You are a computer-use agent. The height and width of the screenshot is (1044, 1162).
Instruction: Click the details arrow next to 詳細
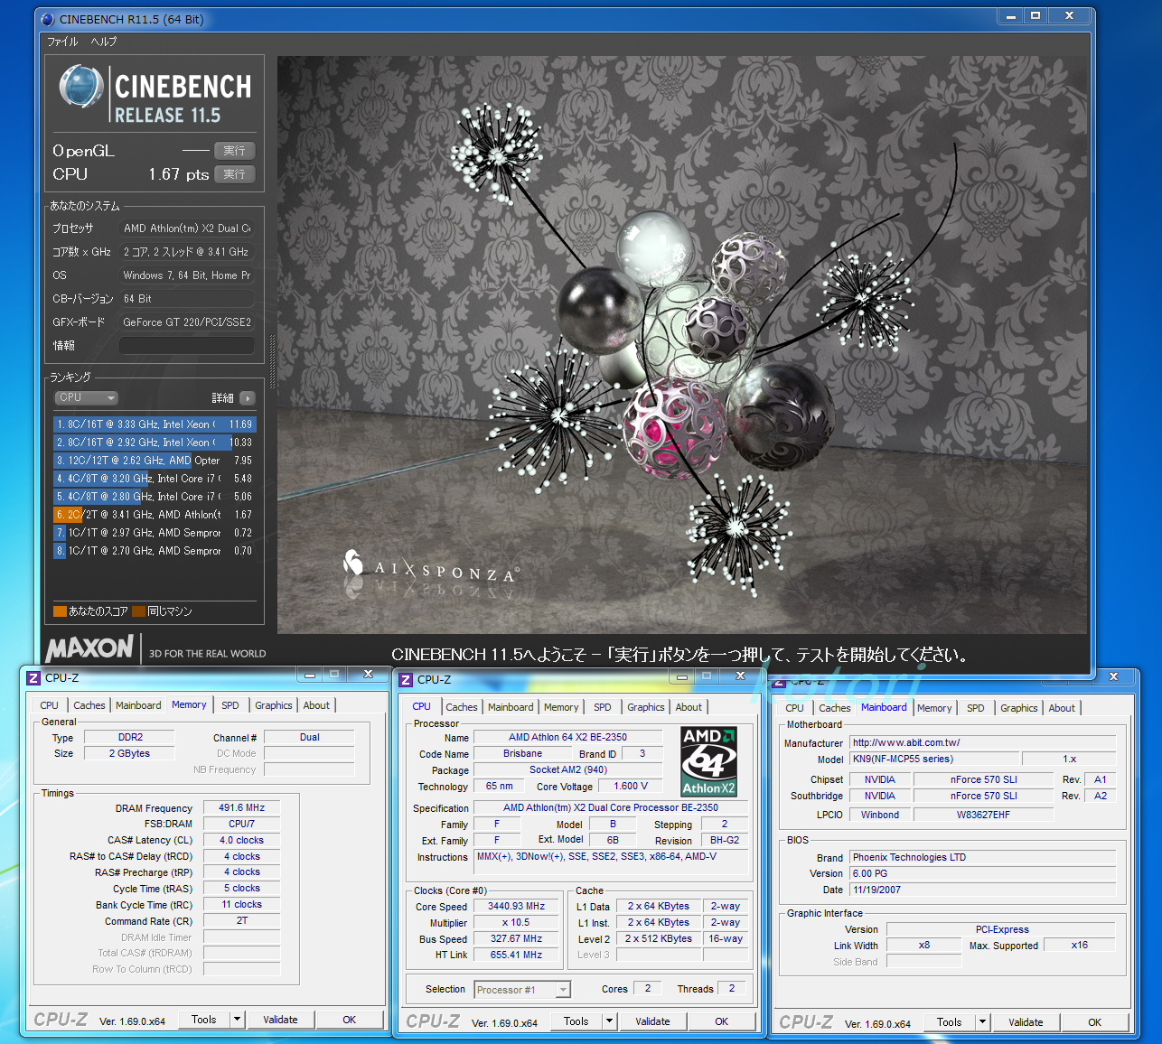248,398
